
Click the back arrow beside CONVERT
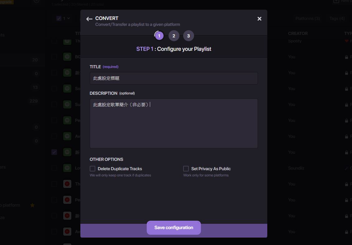[89, 19]
